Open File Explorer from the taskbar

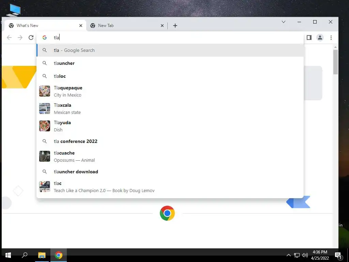[42, 255]
